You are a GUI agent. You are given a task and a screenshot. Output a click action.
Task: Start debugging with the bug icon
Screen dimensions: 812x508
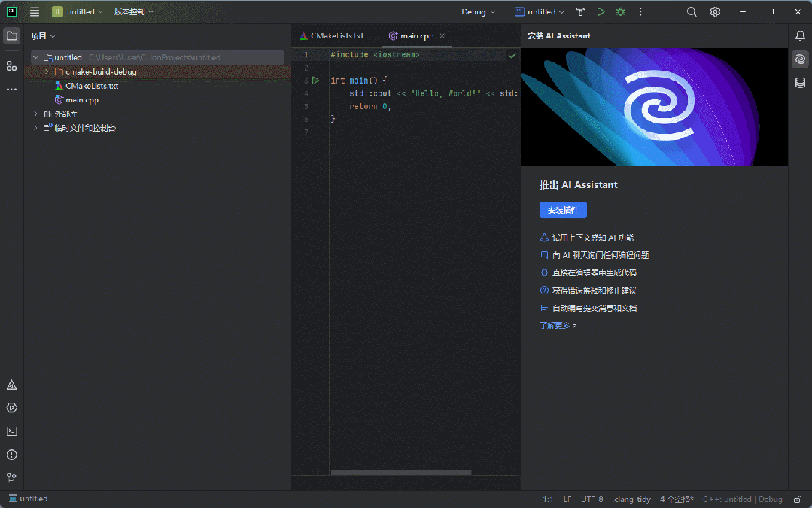pos(620,11)
